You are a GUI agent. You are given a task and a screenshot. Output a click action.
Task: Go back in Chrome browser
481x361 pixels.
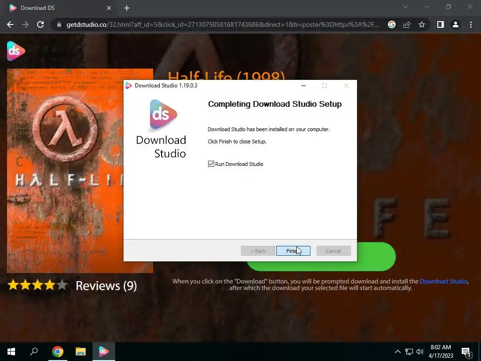10,24
